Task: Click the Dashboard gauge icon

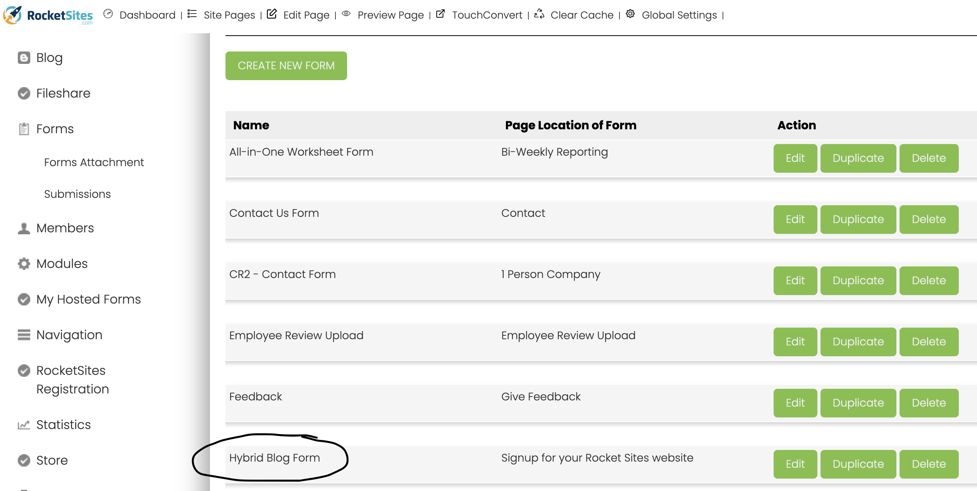Action: click(x=108, y=14)
